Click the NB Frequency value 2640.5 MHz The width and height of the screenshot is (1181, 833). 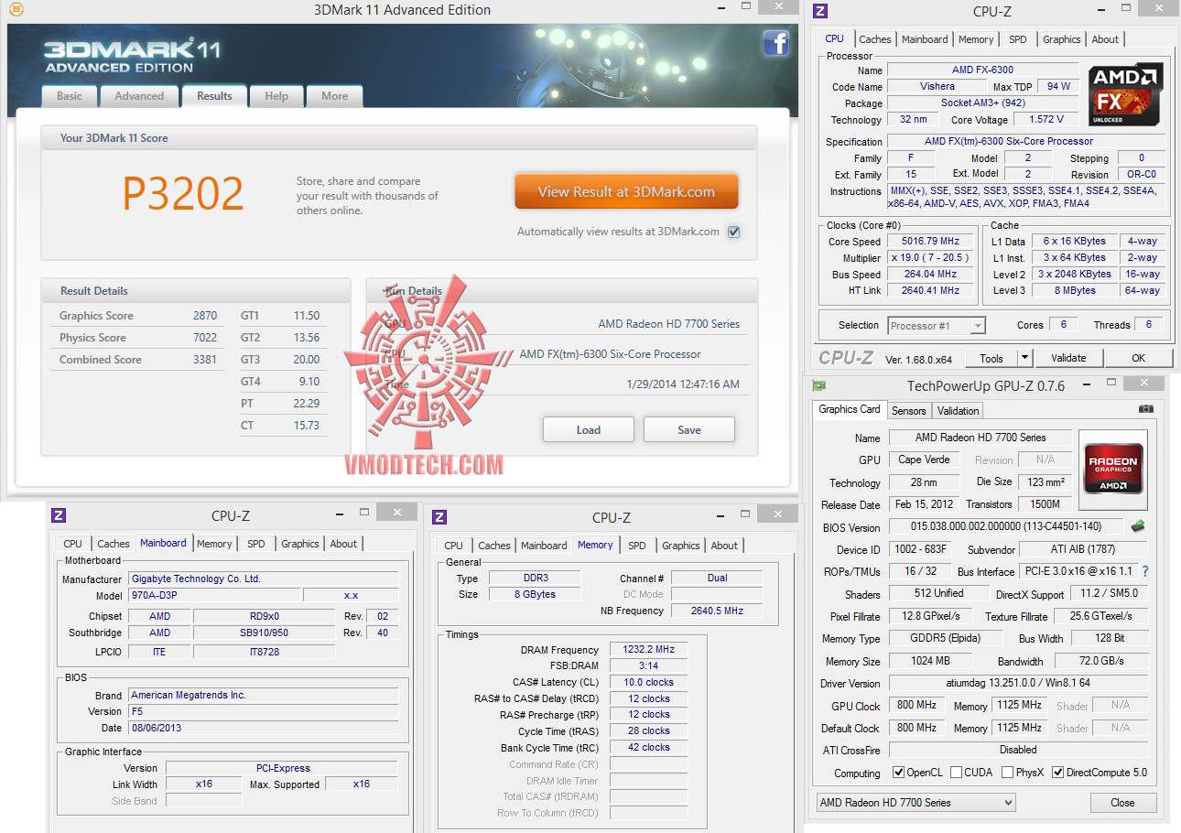tap(716, 611)
